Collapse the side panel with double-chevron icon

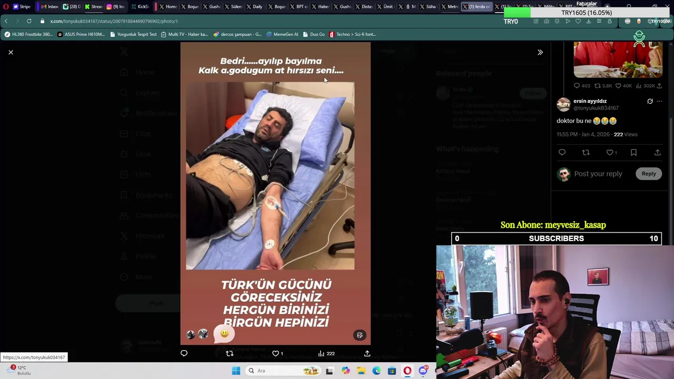[540, 52]
